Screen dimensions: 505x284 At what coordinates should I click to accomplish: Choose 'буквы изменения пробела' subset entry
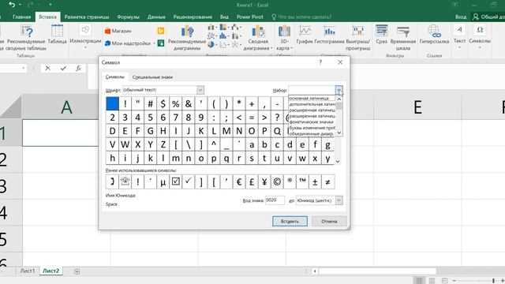[312, 128]
